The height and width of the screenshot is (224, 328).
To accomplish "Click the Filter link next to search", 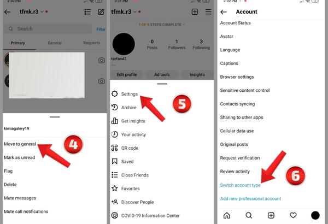I will (x=101, y=30).
